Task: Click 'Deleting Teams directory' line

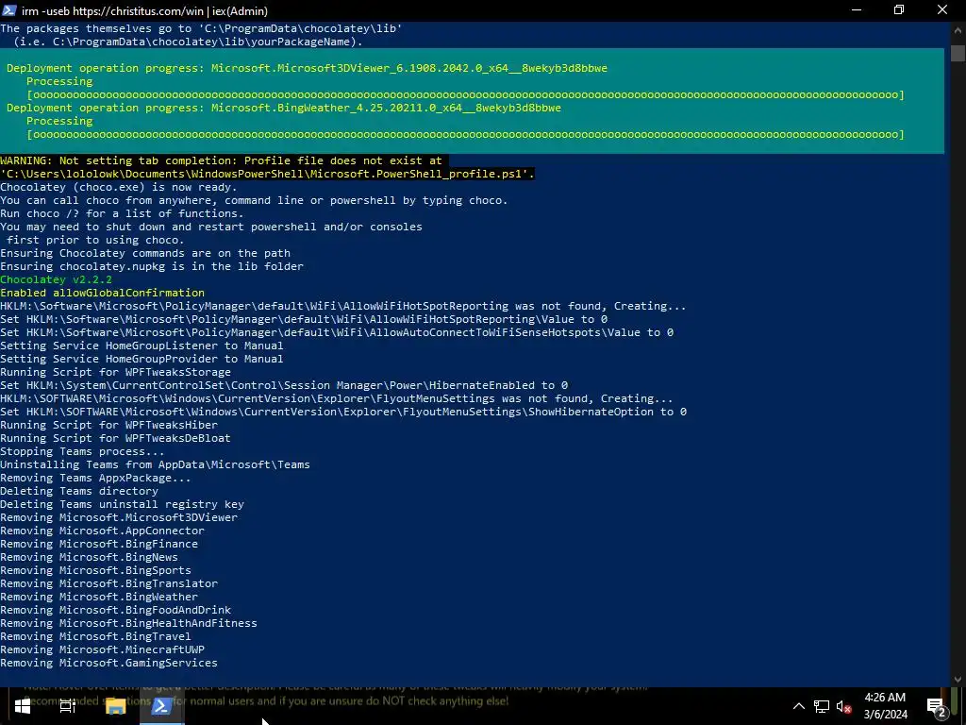Action: tap(79, 491)
